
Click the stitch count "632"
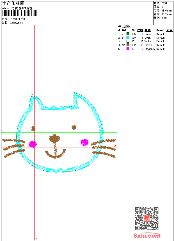tap(134, 41)
